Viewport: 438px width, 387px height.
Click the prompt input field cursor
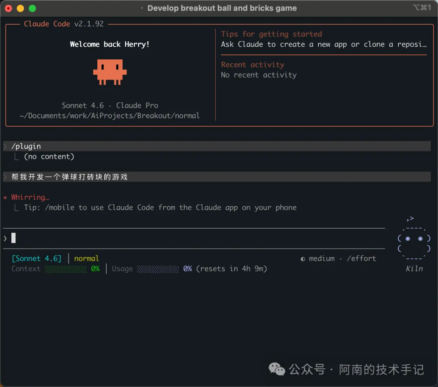click(x=13, y=238)
